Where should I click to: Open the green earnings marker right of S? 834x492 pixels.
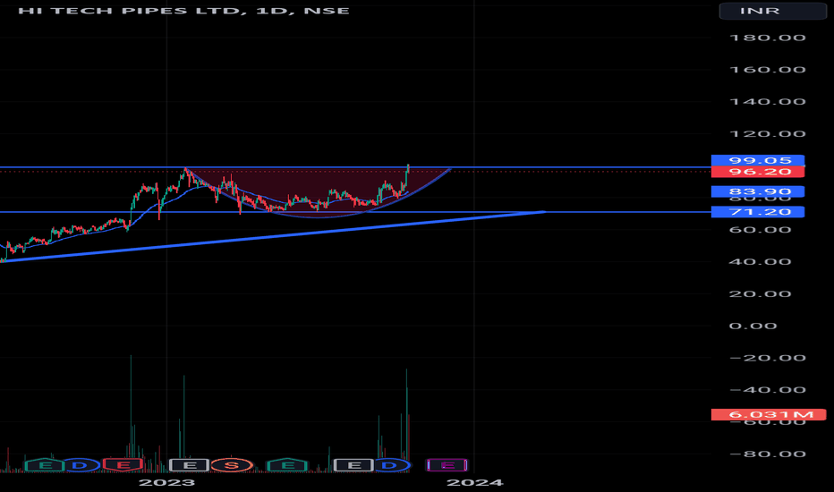coord(288,465)
